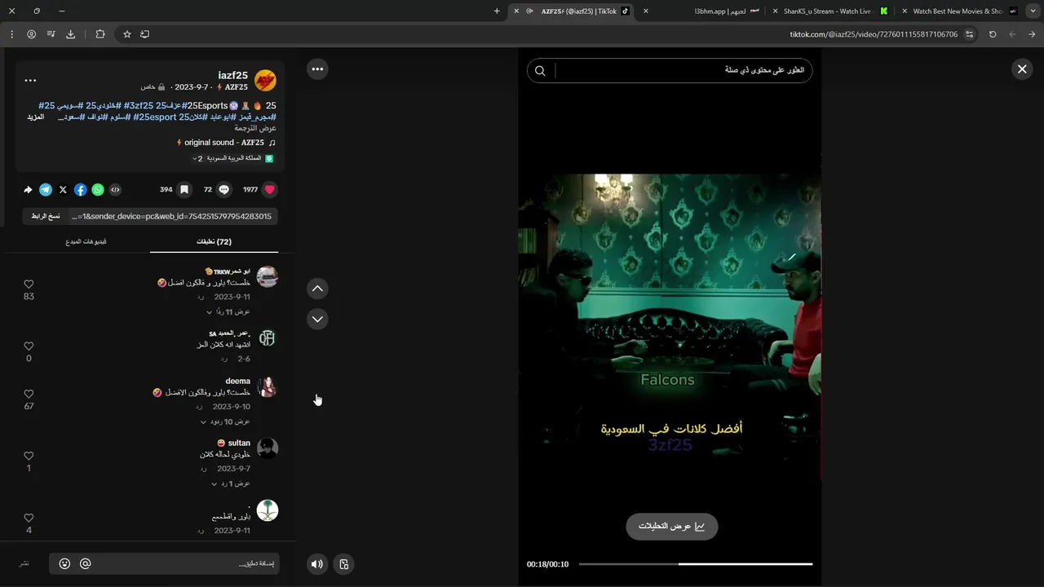The image size is (1044, 587).
Task: Open #25Esports hashtag link
Action: [206, 106]
